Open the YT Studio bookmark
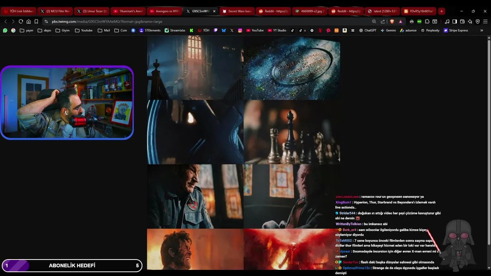This screenshot has height=276, width=491. [x=277, y=30]
